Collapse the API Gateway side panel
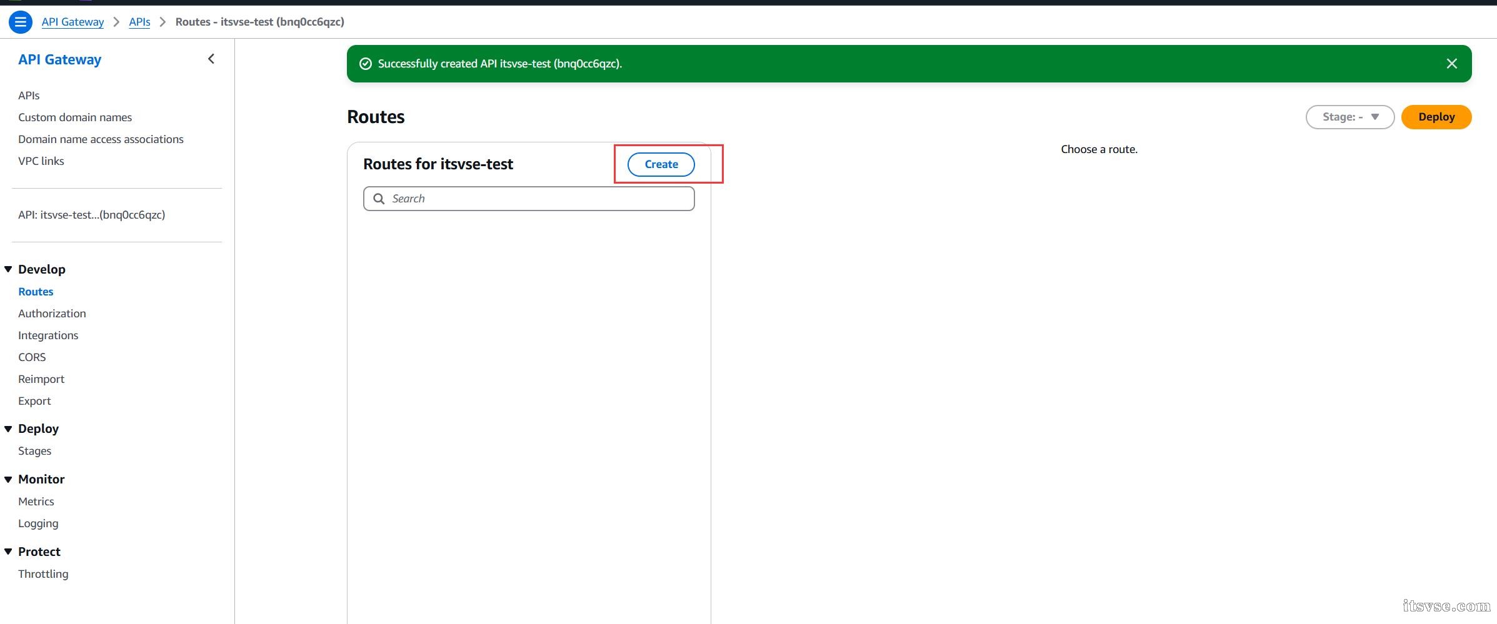This screenshot has height=624, width=1497. [211, 59]
